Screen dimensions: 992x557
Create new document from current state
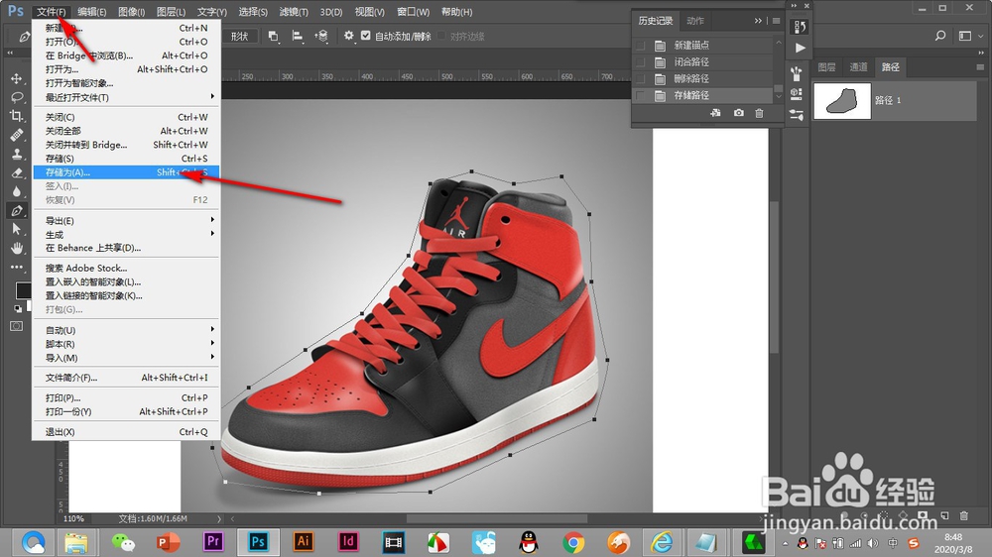click(x=715, y=113)
